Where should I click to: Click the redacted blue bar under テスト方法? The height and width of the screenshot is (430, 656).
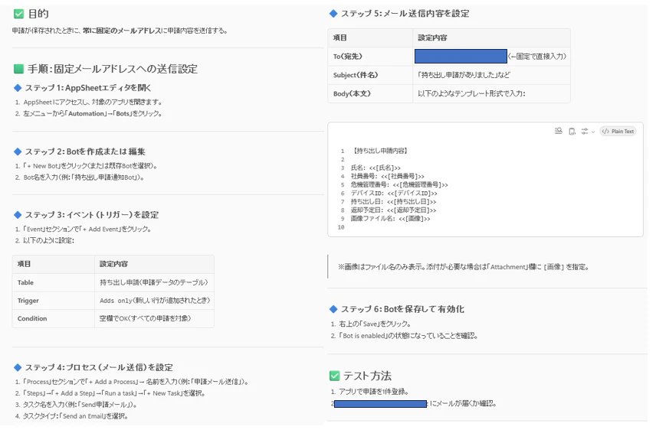pos(380,404)
